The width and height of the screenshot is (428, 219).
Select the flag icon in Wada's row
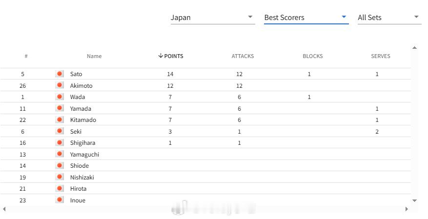click(x=60, y=97)
